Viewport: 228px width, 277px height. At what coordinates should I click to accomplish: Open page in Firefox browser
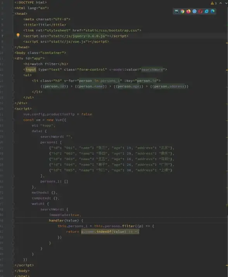click(x=188, y=12)
